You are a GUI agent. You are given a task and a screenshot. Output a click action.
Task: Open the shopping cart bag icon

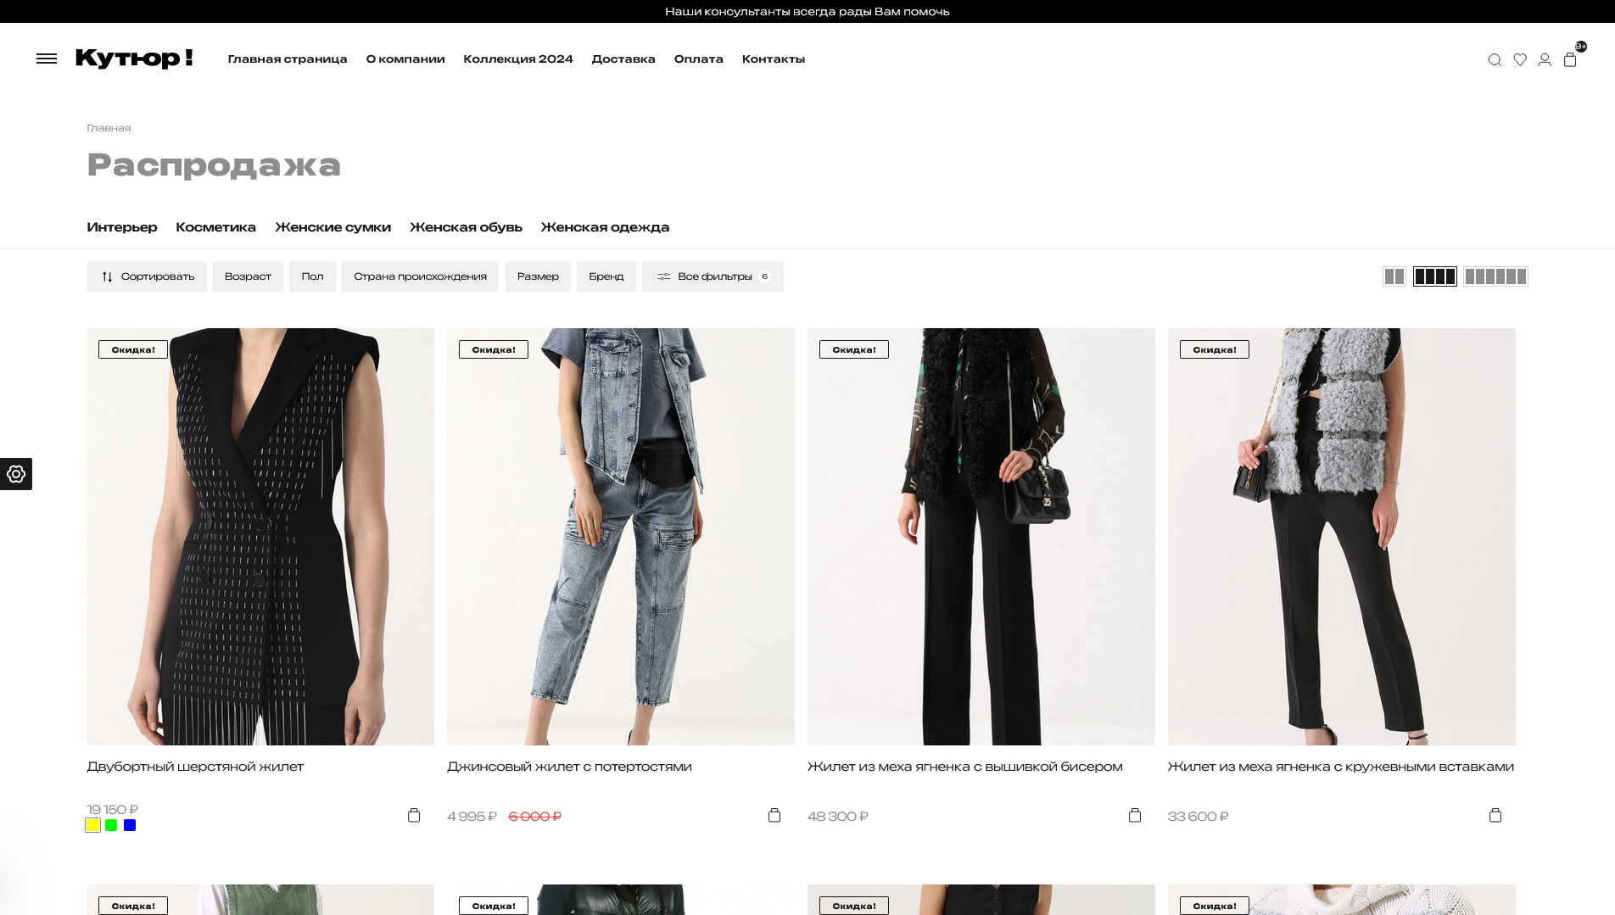1570,59
